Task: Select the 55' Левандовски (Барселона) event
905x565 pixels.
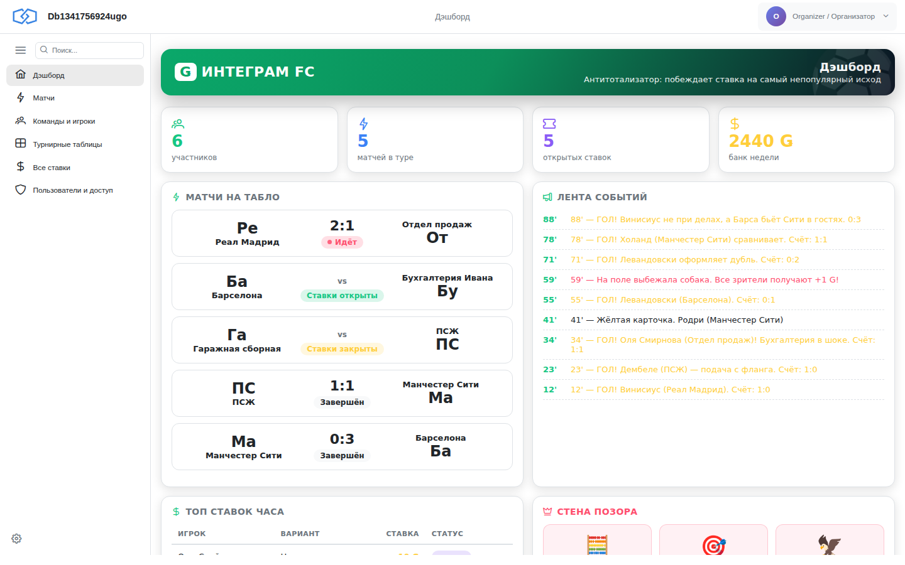Action: click(713, 300)
